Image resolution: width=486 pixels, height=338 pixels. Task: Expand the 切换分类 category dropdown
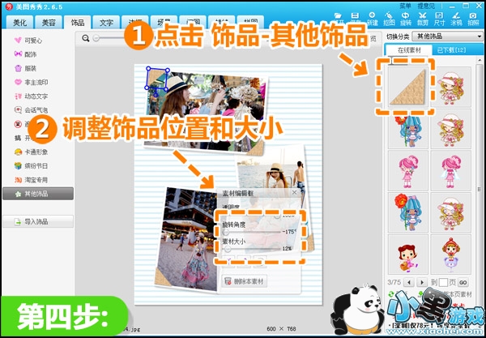447,36
